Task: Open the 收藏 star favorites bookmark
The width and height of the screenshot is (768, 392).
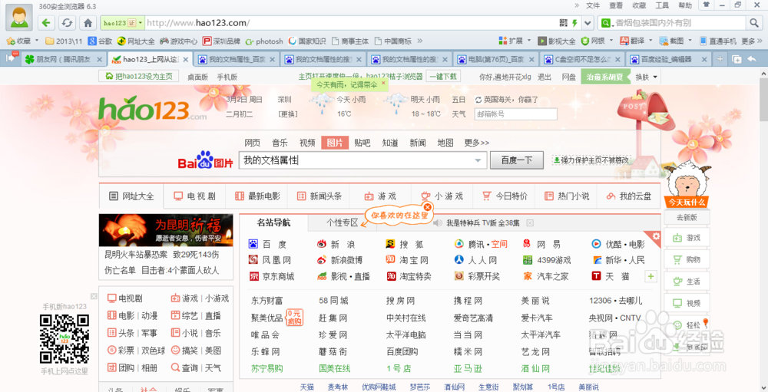Action: tap(19, 41)
